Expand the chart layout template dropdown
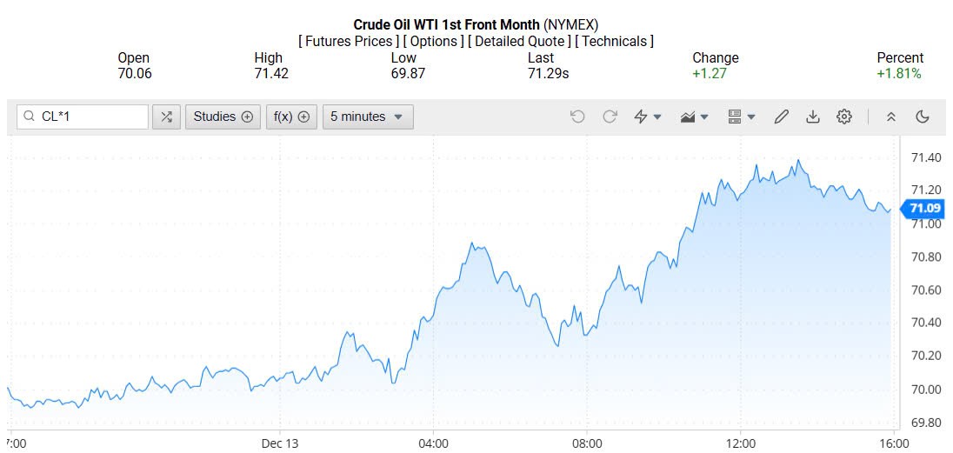This screenshot has height=453, width=953. pyautogui.click(x=741, y=117)
